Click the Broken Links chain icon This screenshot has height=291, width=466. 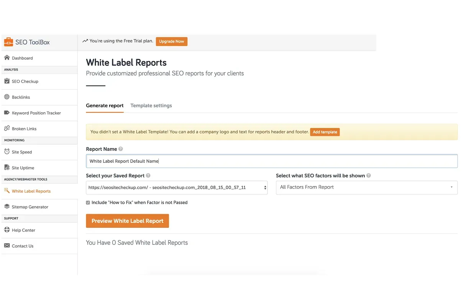7,128
